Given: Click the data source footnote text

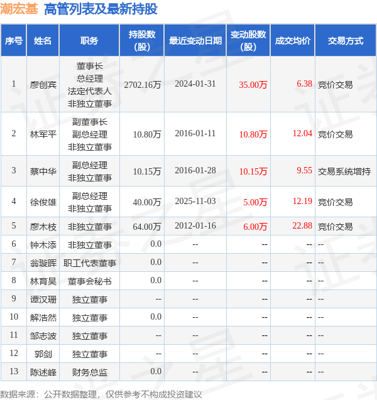Looking at the screenshot, I should 101,394.
